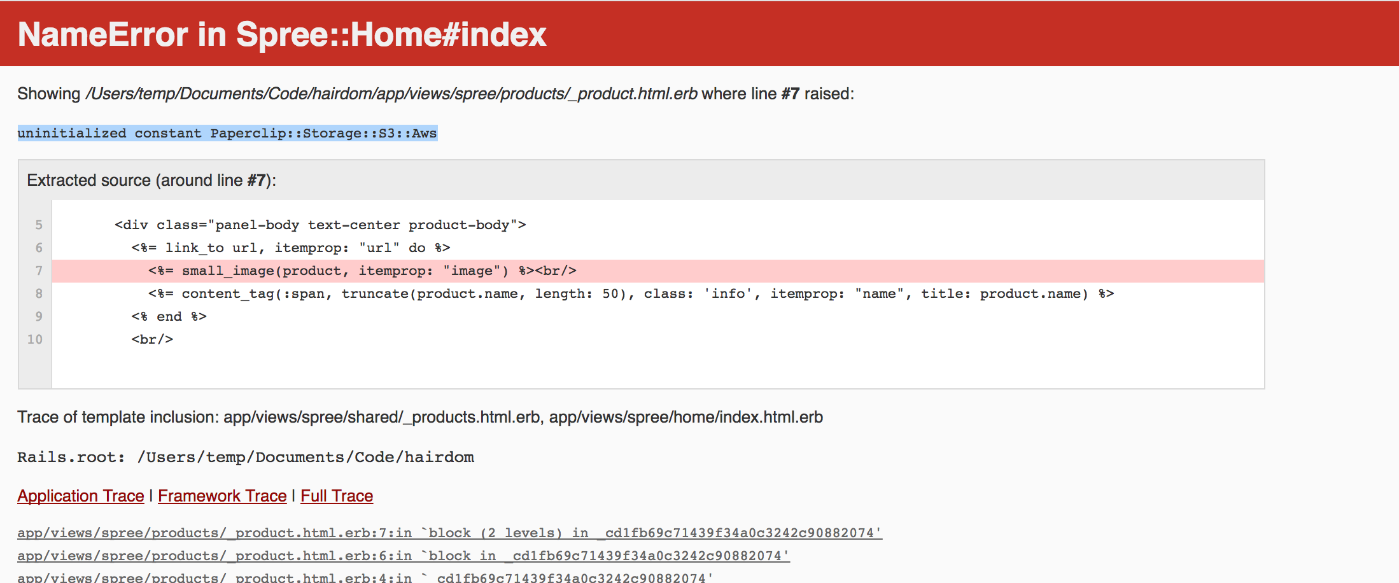Show the Full Trace
Image resolution: width=1399 pixels, height=583 pixels.
[337, 496]
